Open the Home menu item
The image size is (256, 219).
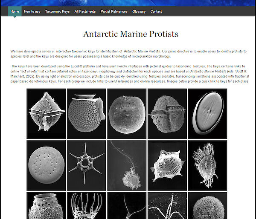tap(15, 12)
